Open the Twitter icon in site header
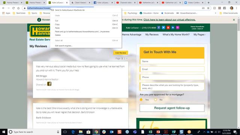 point(163,27)
